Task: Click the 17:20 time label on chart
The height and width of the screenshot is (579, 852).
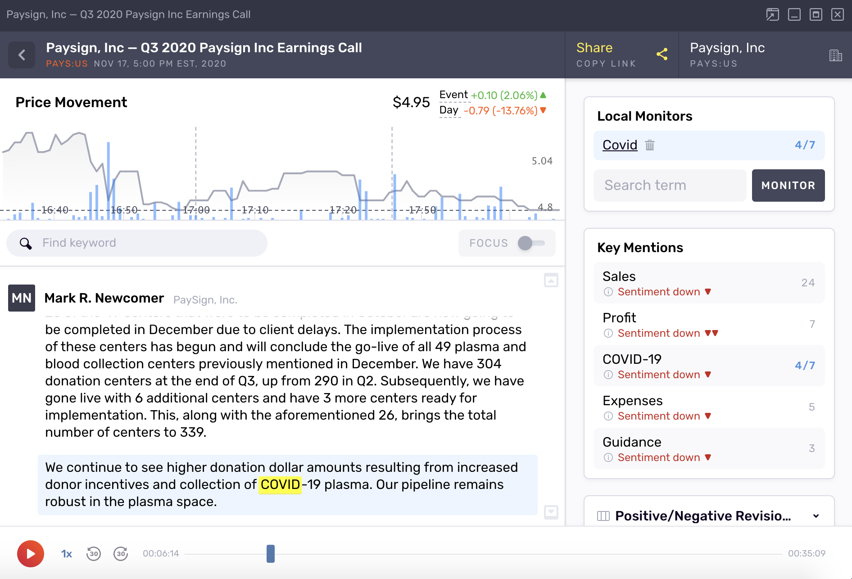Action: pos(343,210)
